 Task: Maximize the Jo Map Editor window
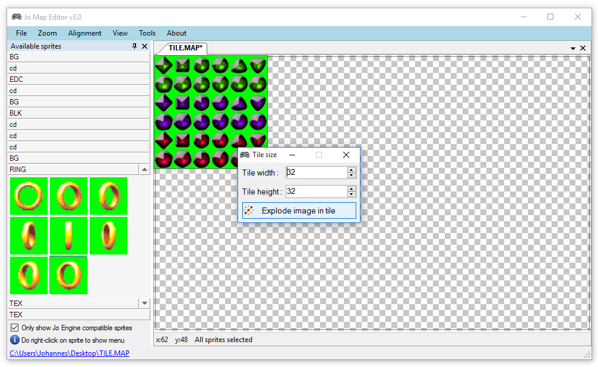(x=550, y=17)
